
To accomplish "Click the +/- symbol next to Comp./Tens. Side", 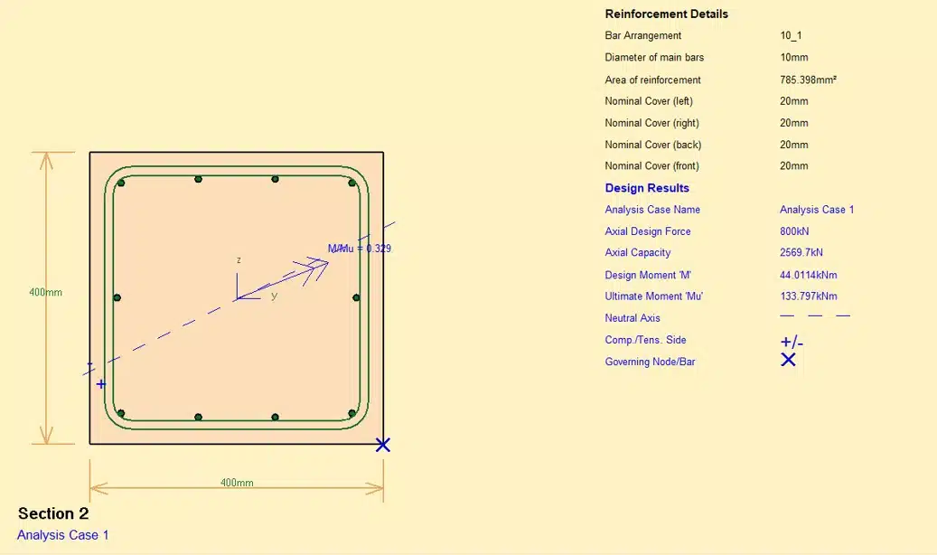I will point(792,342).
